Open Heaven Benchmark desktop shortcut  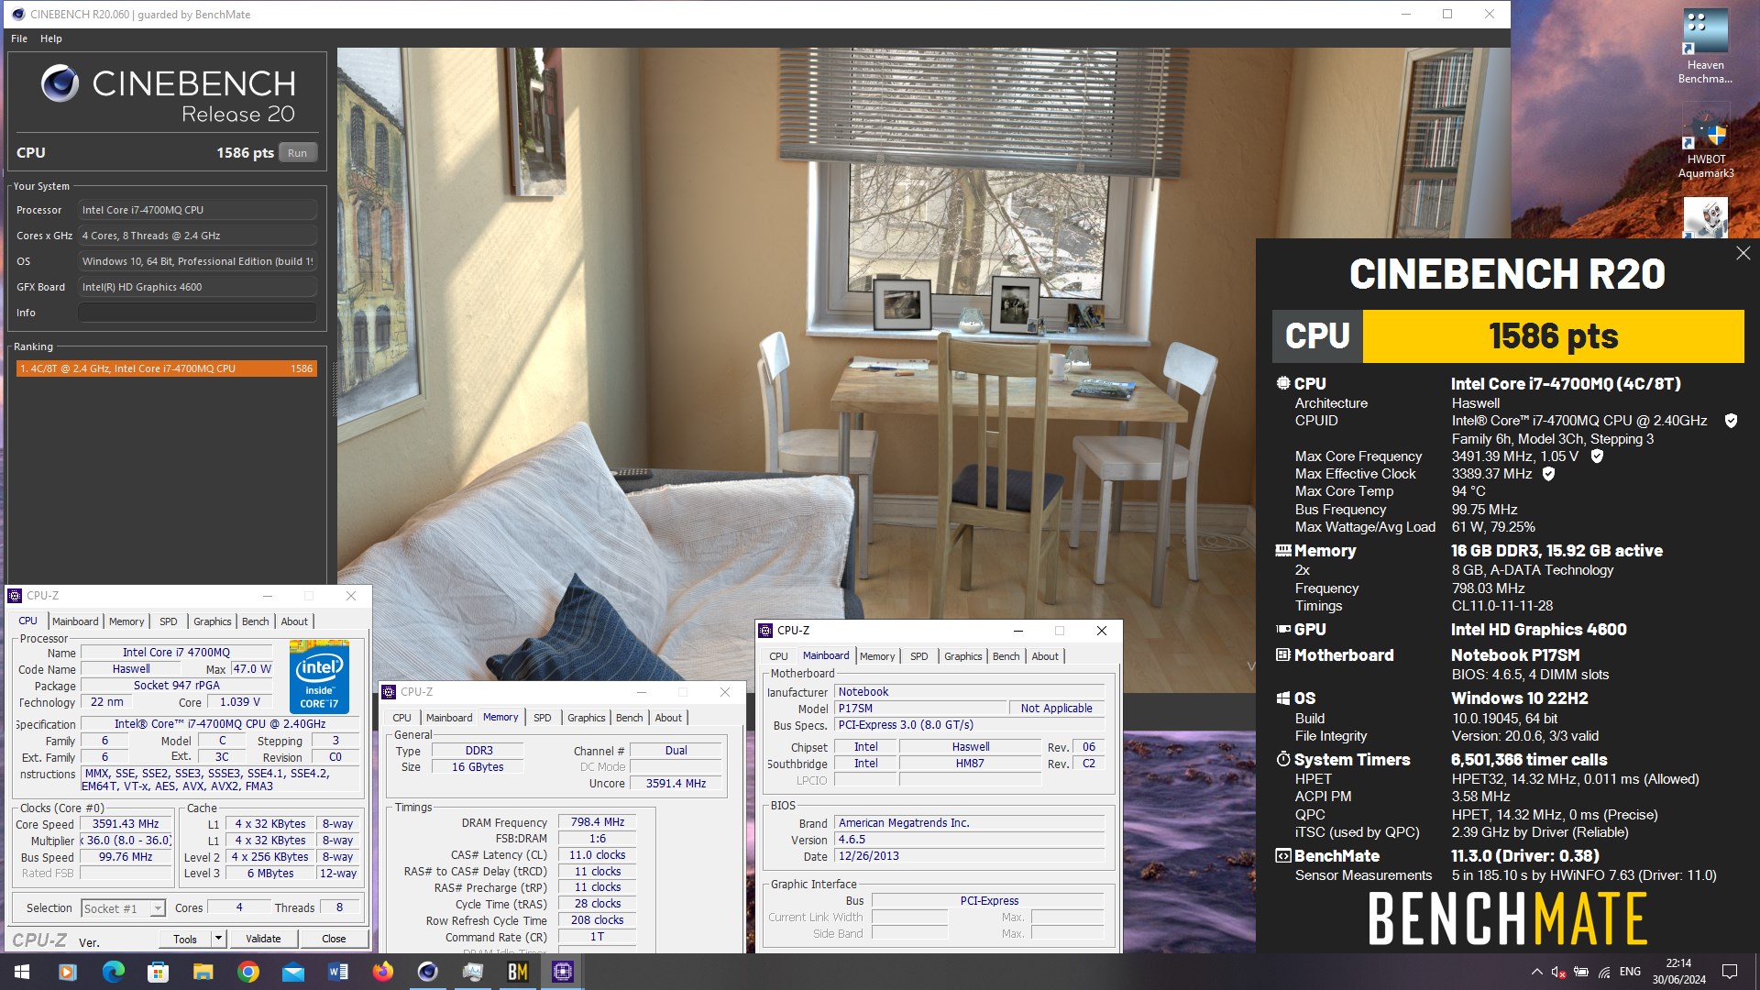1705,46
